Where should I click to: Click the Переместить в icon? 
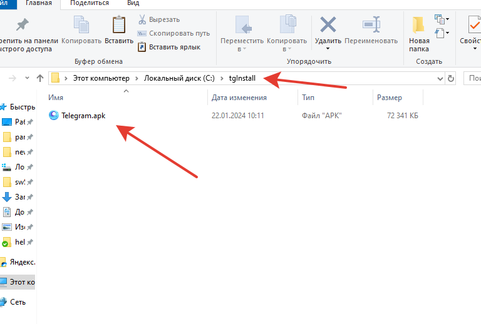[243, 24]
